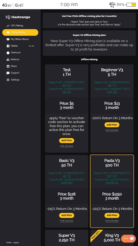Viewport: 138px width, 246px height.
Task: Click the Hashcoin circle icon
Action: tap(8, 53)
